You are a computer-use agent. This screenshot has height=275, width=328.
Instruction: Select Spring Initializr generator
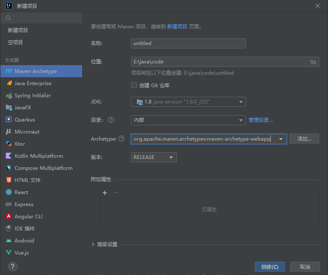[41, 96]
